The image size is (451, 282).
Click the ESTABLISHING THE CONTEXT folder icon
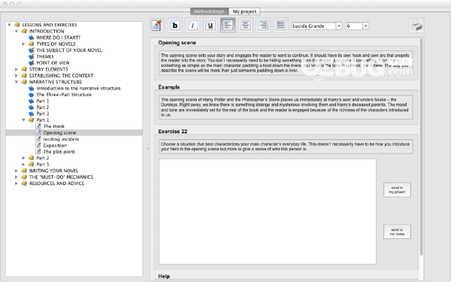24,75
